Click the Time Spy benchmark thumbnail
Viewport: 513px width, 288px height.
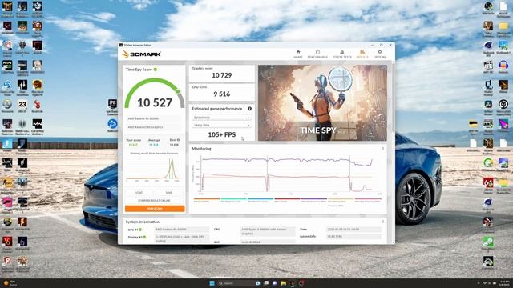tap(322, 103)
